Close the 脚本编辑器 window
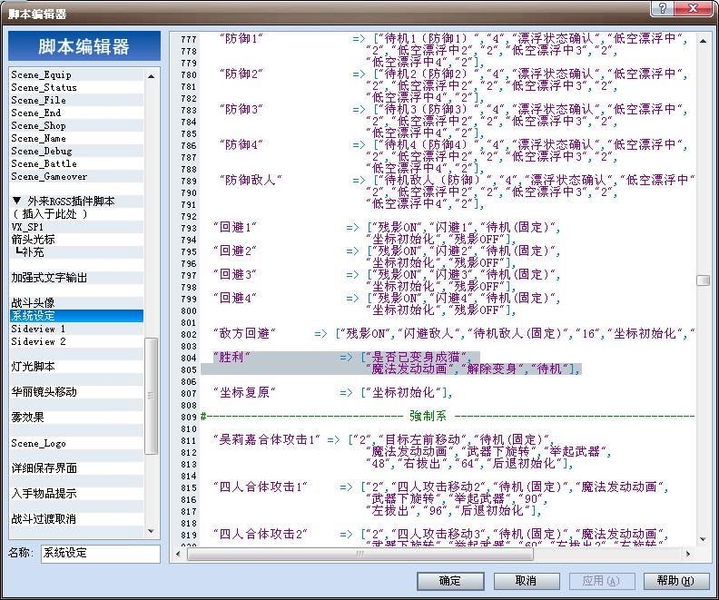Image resolution: width=719 pixels, height=600 pixels. [693, 8]
